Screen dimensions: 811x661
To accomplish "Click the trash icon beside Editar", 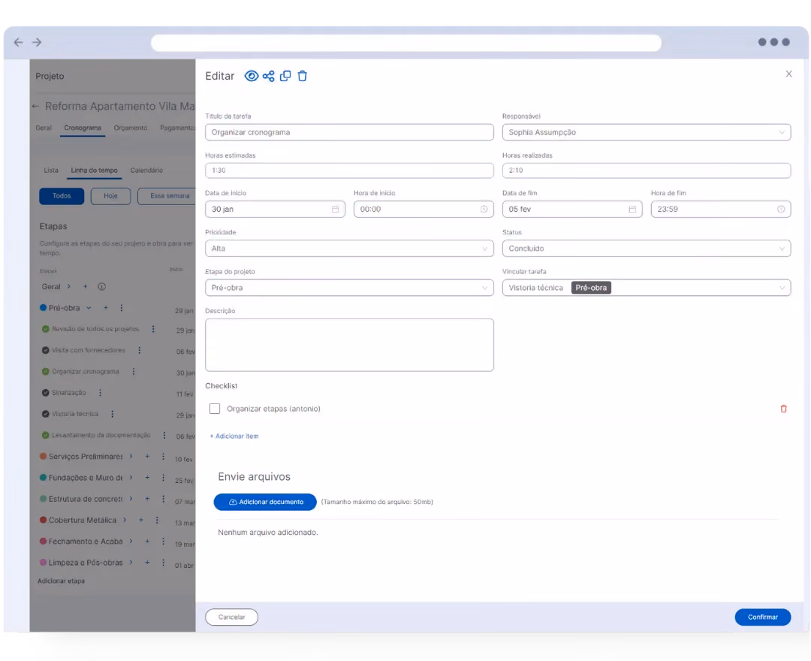I will click(303, 76).
